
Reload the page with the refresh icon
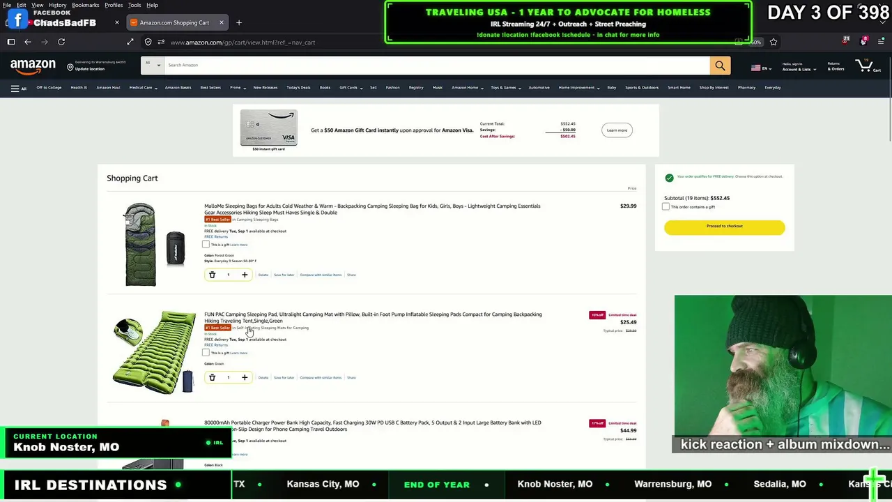(61, 43)
